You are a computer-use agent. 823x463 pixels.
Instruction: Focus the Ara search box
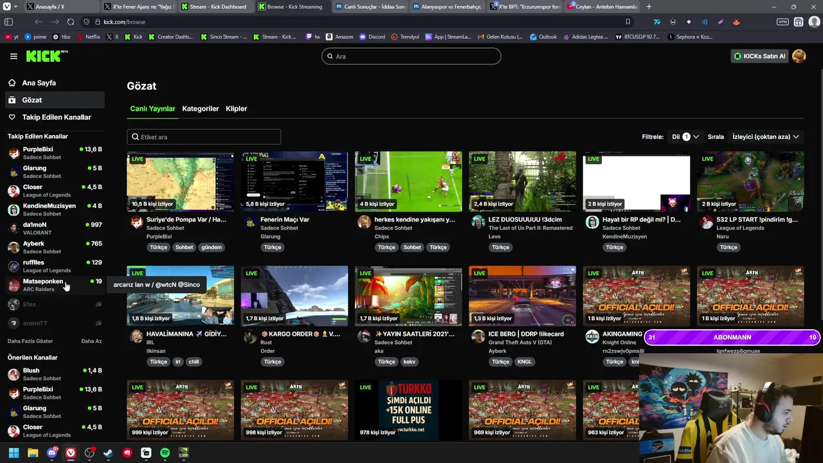[x=411, y=57]
